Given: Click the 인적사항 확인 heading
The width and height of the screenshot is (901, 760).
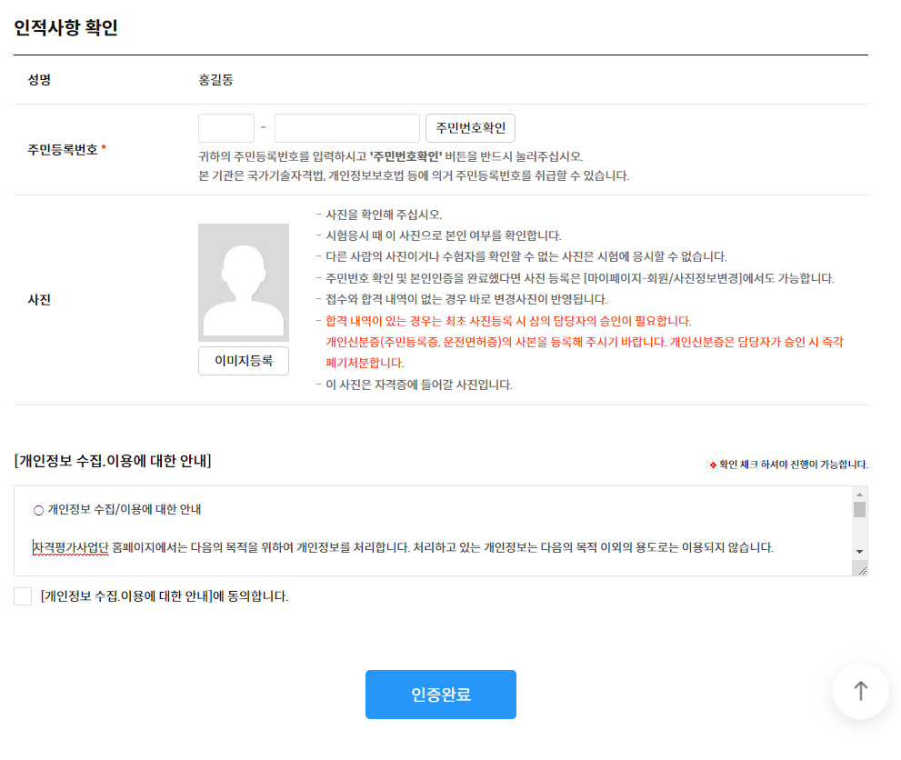Looking at the screenshot, I should coord(65,27).
